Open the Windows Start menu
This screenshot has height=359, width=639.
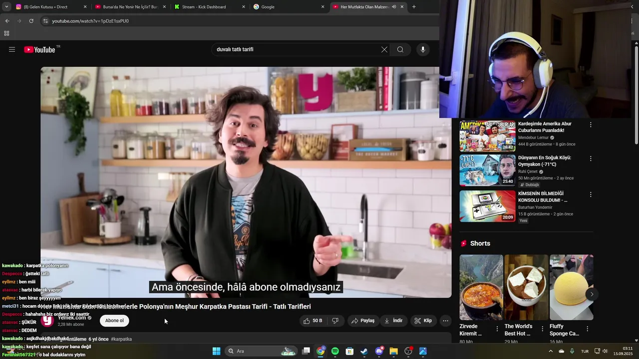coord(216,351)
